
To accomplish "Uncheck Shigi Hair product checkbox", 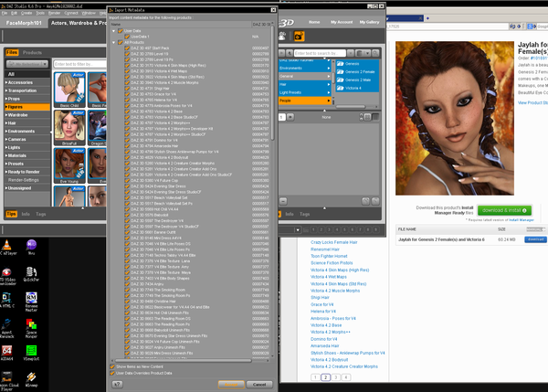I will tap(127, 89).
